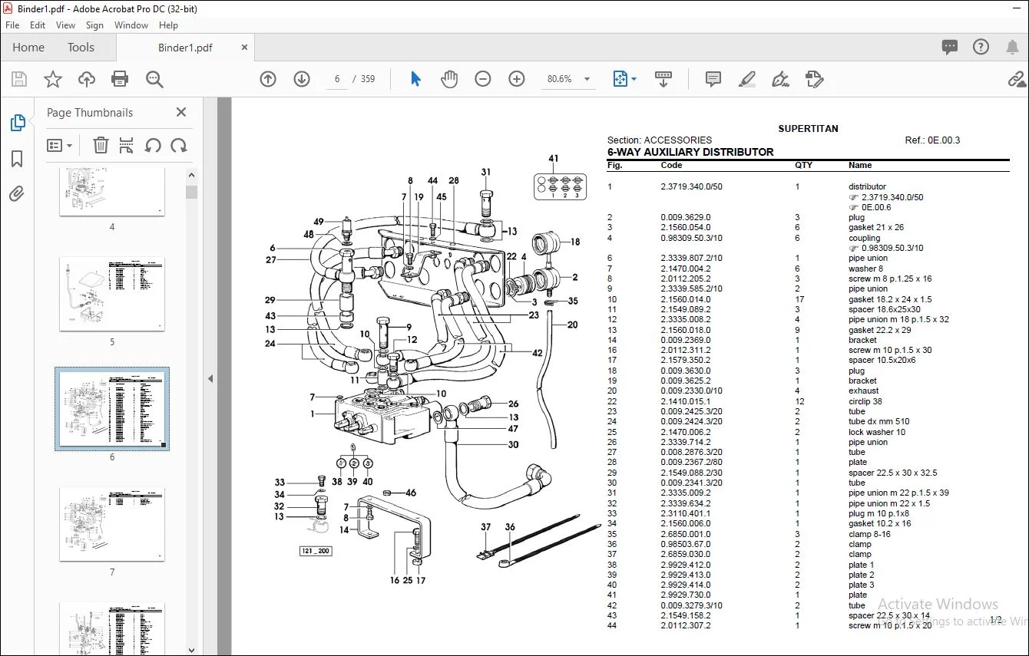Click the current page number field
The width and height of the screenshot is (1029, 656).
pyautogui.click(x=338, y=79)
